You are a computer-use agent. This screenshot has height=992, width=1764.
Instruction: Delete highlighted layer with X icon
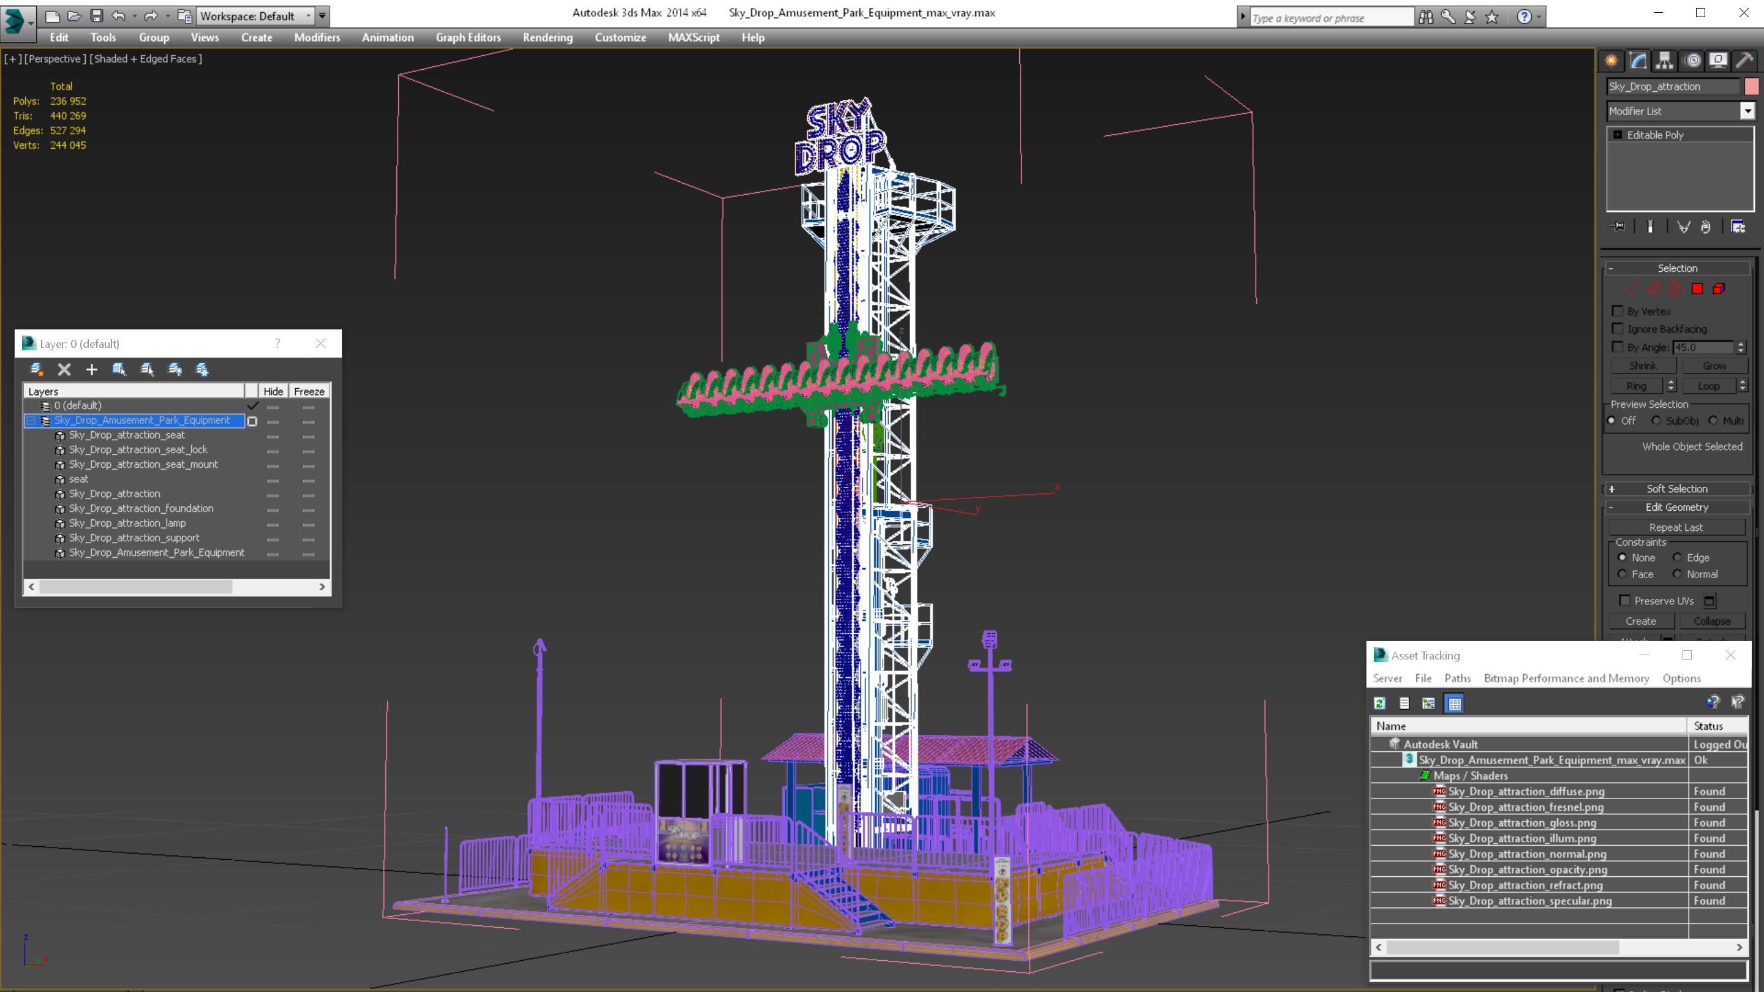point(64,370)
